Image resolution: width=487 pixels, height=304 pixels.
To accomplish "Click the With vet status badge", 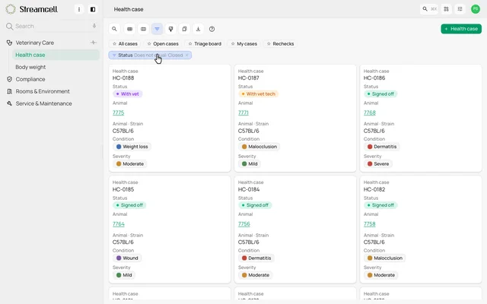I will coord(127,93).
